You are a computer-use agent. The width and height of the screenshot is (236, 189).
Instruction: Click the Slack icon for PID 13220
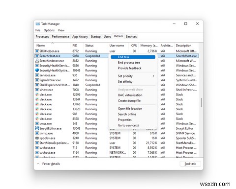click(x=37, y=109)
